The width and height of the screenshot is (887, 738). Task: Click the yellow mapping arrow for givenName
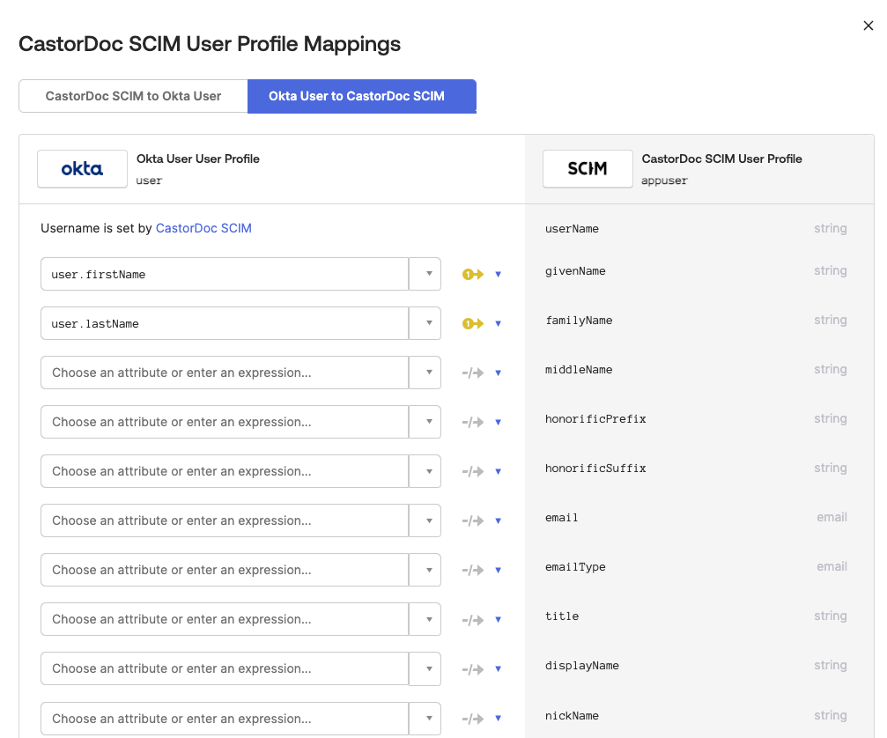[474, 275]
